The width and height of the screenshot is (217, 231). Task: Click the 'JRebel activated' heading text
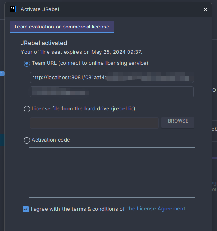coord(44,43)
